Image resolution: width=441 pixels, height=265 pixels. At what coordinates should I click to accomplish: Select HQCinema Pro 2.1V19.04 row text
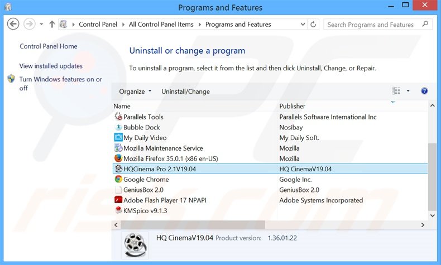160,169
